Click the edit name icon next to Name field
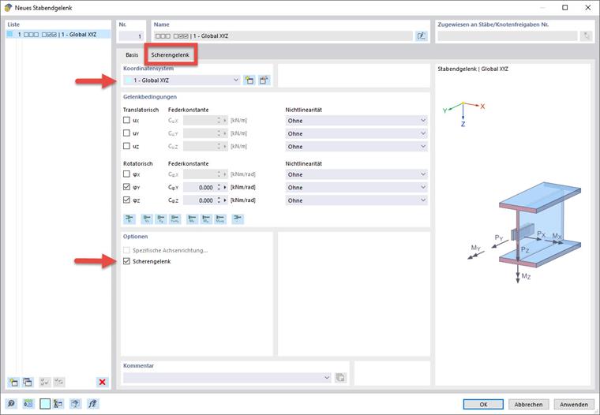 pos(422,36)
